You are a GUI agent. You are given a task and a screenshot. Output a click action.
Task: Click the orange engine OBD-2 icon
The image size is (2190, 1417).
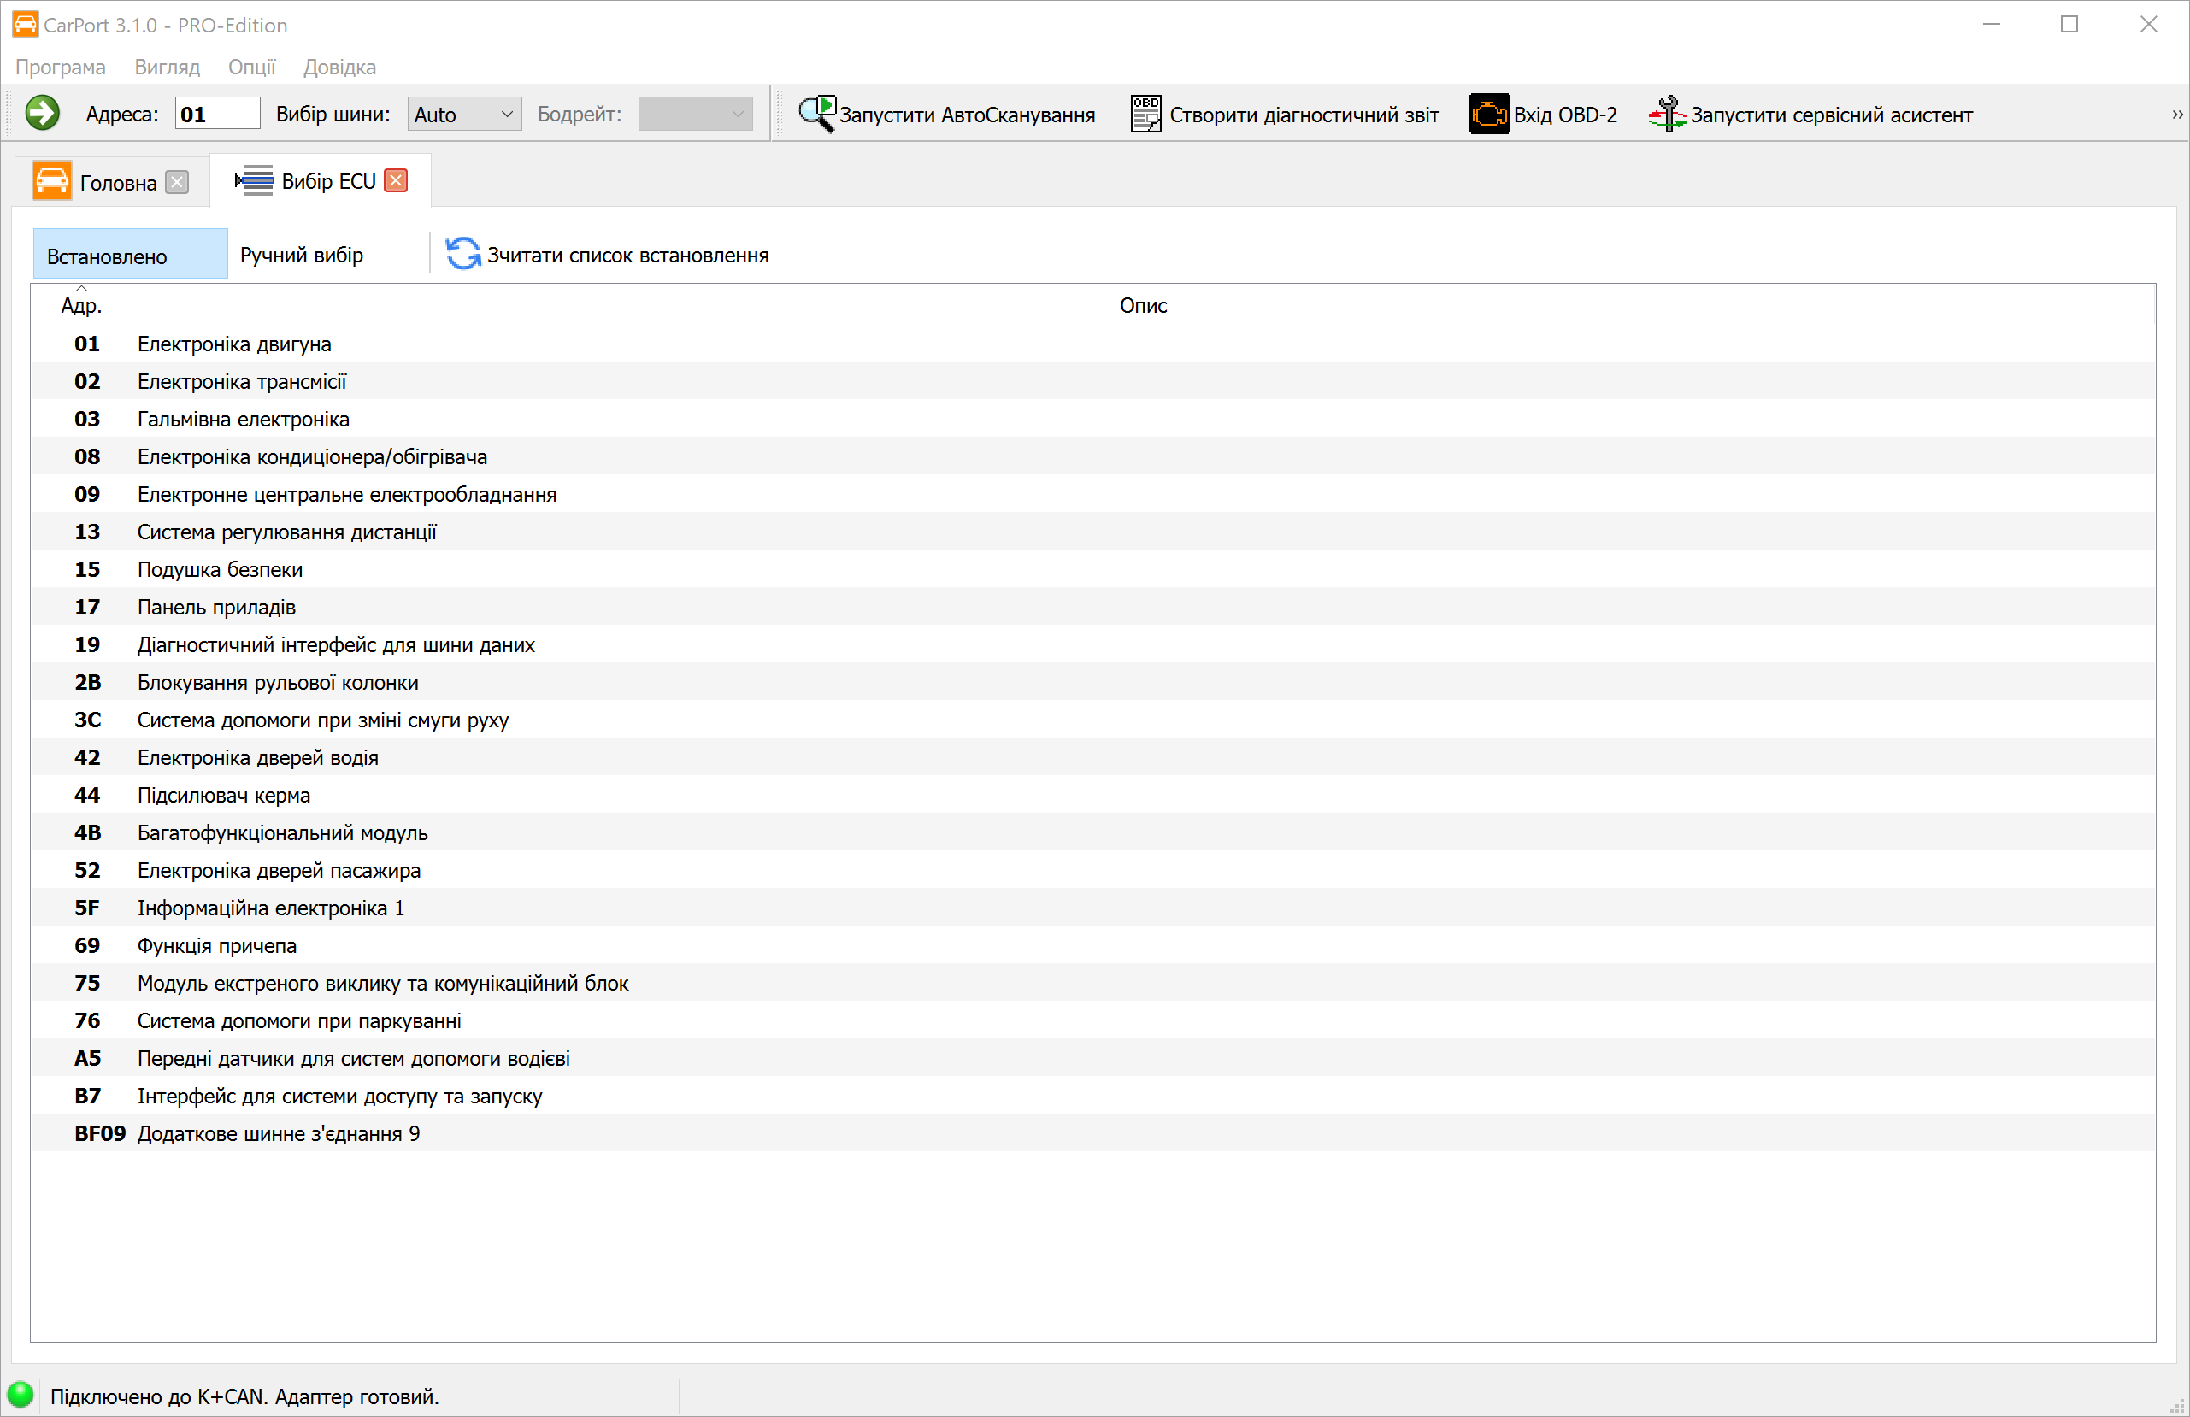[x=1488, y=115]
